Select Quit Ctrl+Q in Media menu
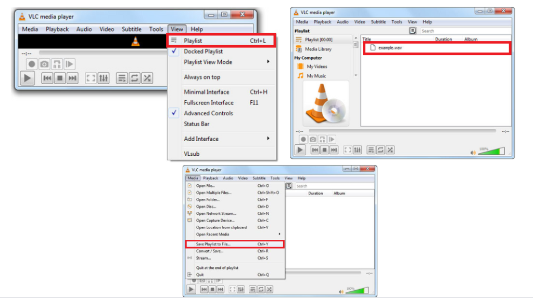 click(235, 275)
